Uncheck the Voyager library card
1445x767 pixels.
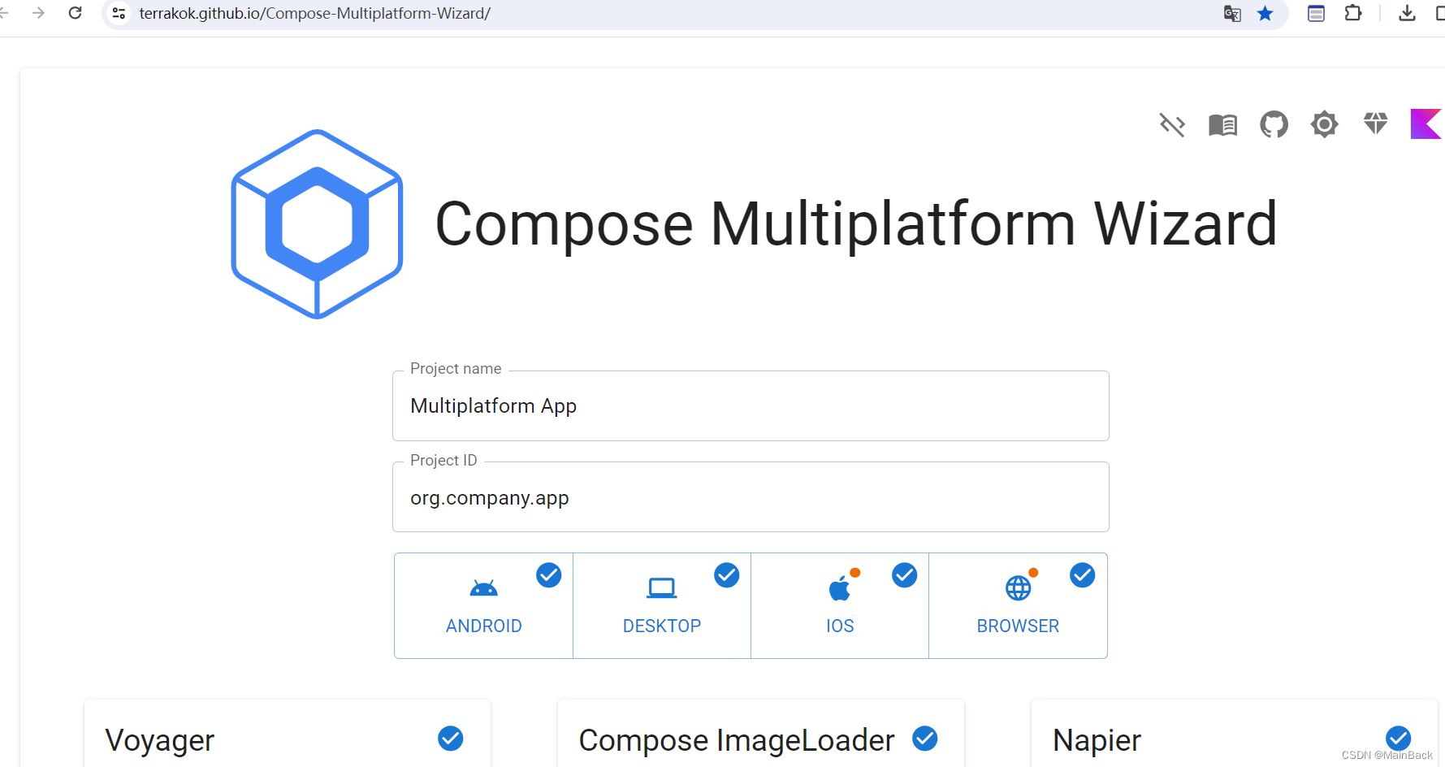pyautogui.click(x=450, y=739)
